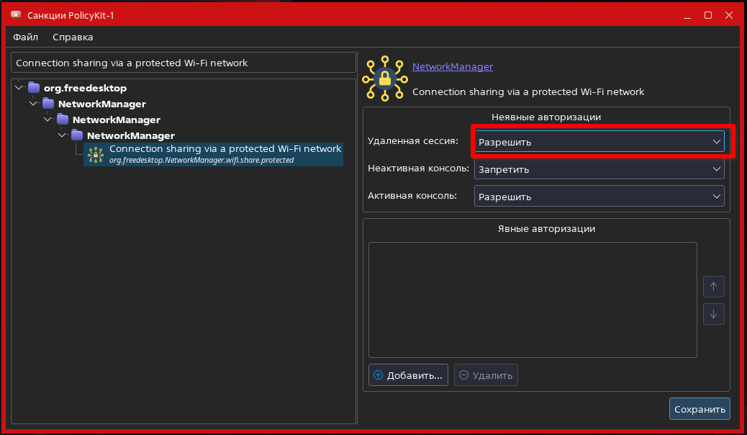This screenshot has height=435, width=747.
Task: Click the Connection sharing description under NetworkManager link
Action: 528,91
